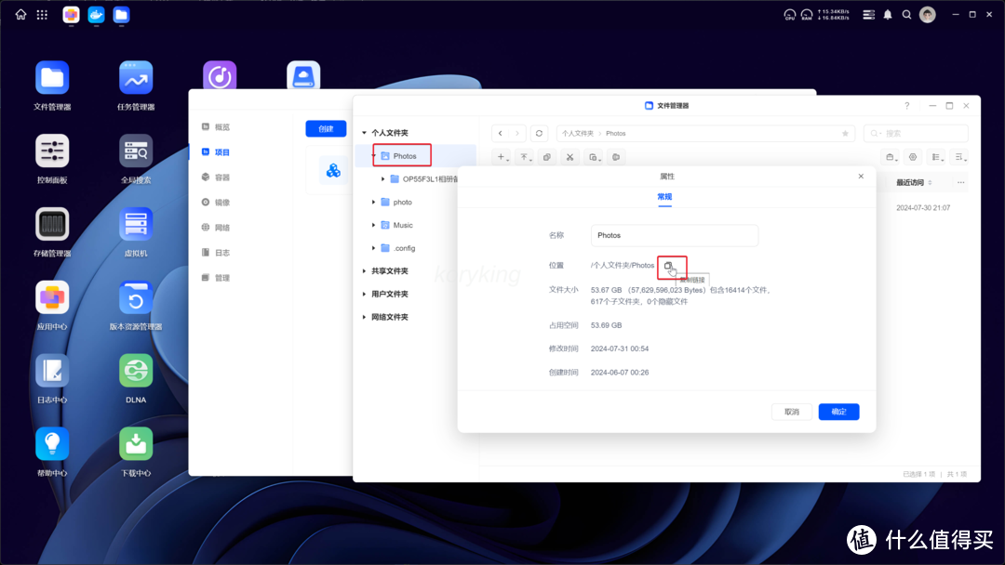Viewport: 1005px width, 565px height.
Task: Star the current Photos path as a favorite
Action: click(845, 134)
